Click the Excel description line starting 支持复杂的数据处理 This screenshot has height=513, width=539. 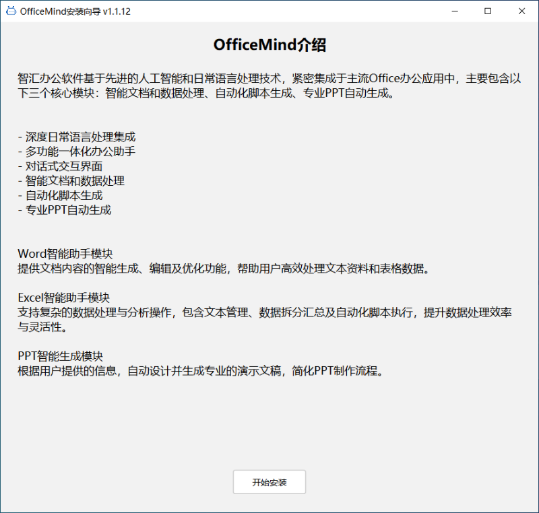click(265, 312)
